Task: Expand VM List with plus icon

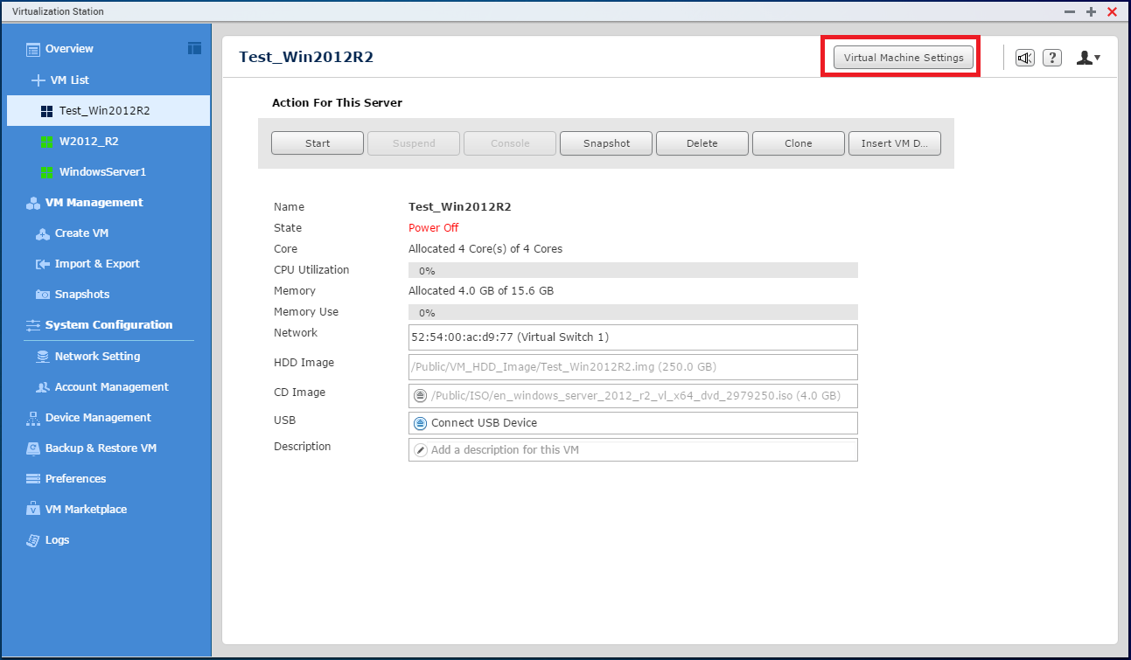Action: (38, 80)
